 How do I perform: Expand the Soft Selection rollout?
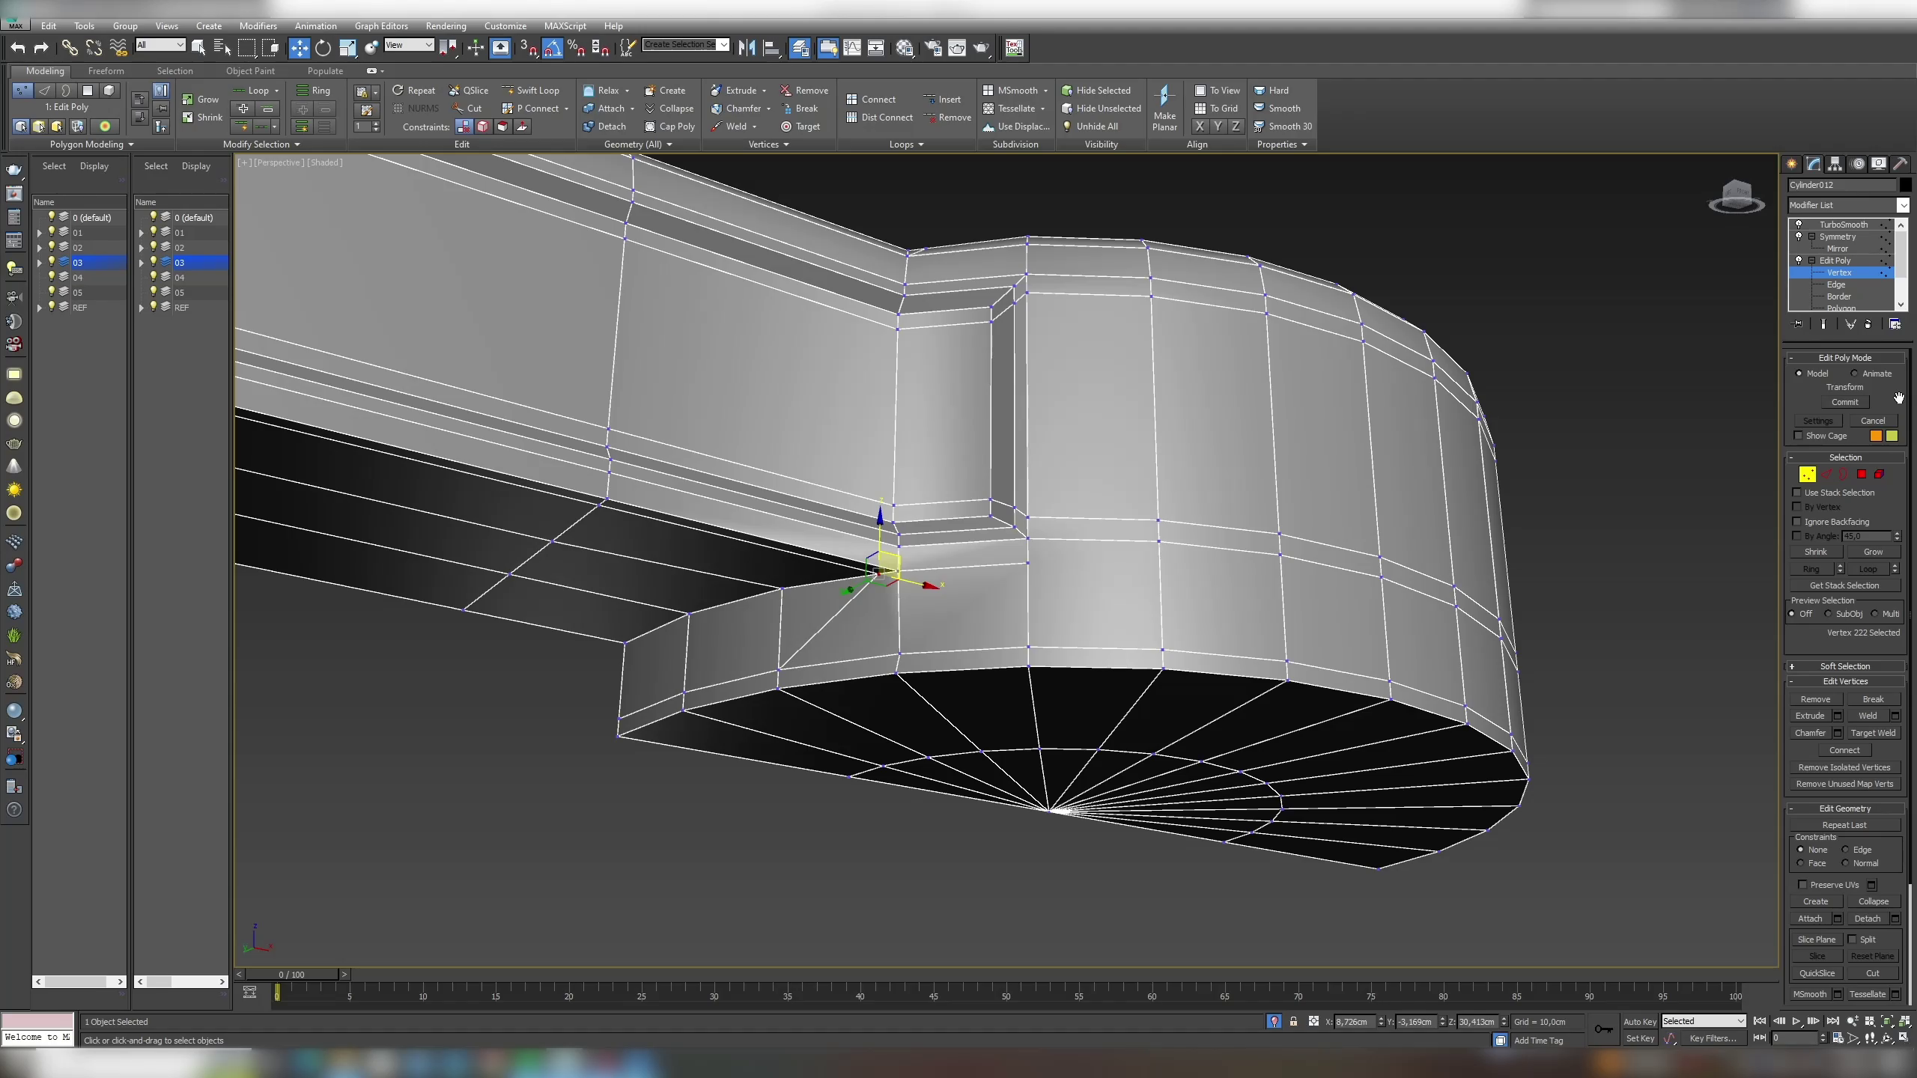tap(1845, 666)
